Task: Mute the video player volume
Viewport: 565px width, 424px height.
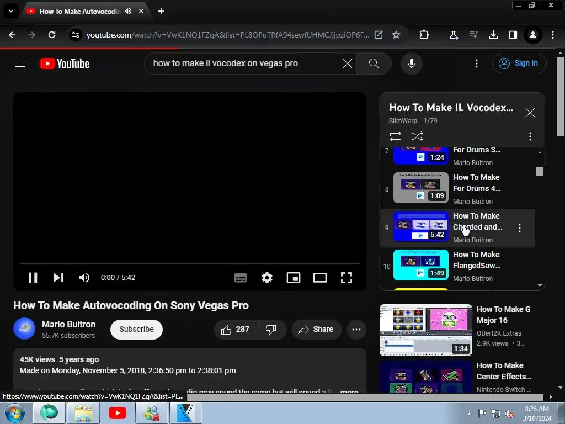Action: pos(84,278)
